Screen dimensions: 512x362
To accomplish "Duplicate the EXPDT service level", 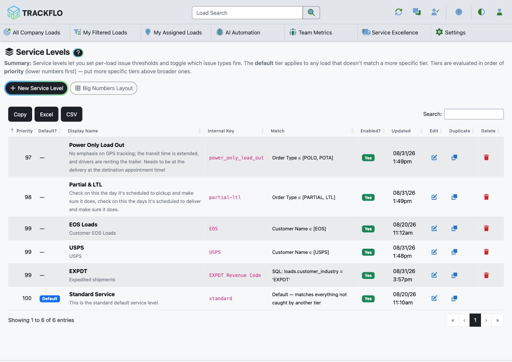I will [454, 275].
